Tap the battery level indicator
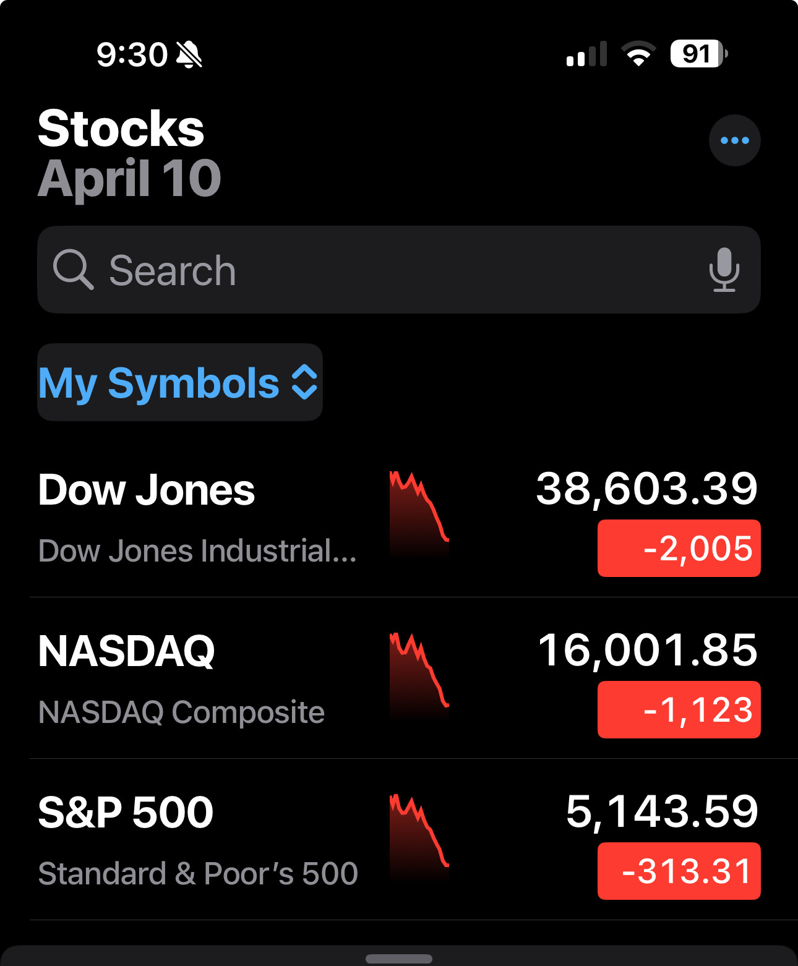Viewport: 798px width, 966px height. (x=699, y=54)
